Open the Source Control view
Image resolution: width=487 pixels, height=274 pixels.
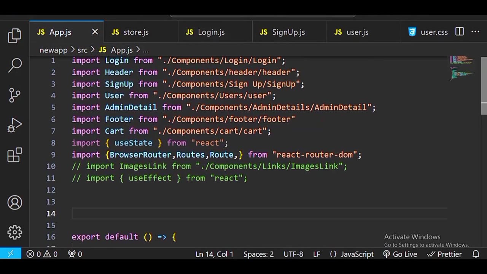pyautogui.click(x=14, y=95)
